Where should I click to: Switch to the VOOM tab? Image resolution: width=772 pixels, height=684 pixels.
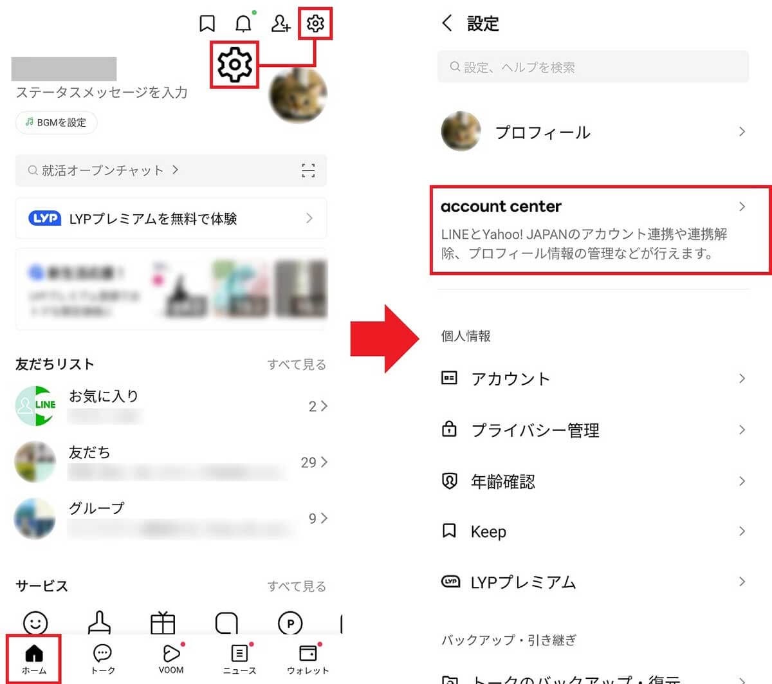click(171, 659)
